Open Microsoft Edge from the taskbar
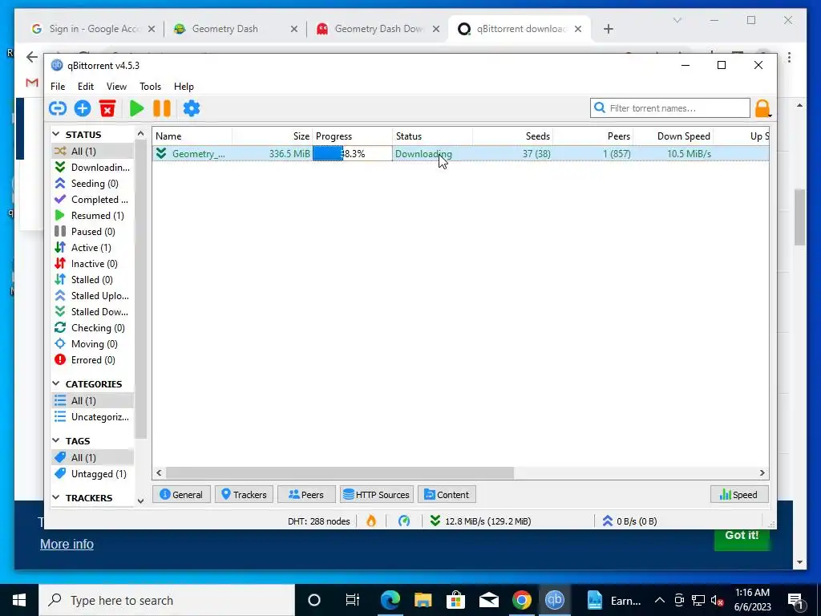Viewport: 821px width, 616px height. click(x=390, y=600)
